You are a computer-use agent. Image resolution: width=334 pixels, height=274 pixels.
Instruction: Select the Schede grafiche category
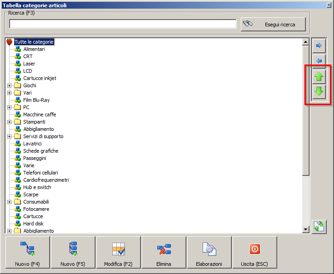pos(41,151)
